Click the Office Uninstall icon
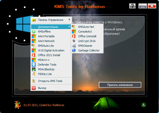This screenshot has height=113, width=159. [x=74, y=36]
